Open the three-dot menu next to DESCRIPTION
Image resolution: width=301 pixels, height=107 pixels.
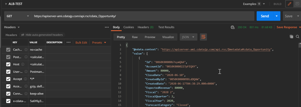(x=68, y=42)
